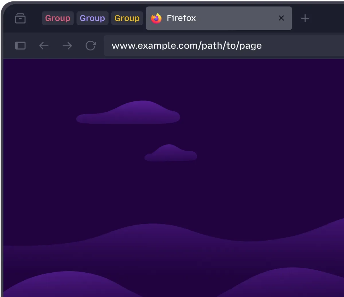344x297 pixels.
Task: Open a new tab with plus button
Action: point(305,18)
